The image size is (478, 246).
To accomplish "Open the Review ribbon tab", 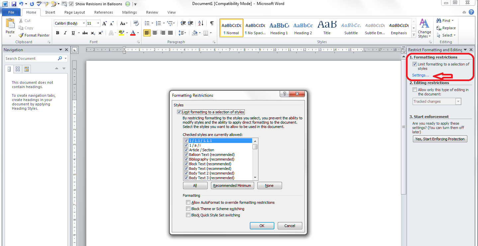I will (152, 12).
